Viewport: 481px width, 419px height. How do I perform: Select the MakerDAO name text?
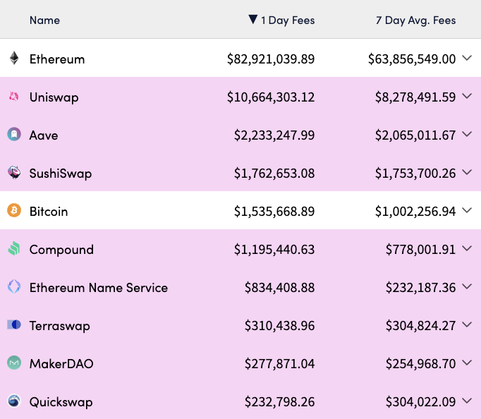(x=61, y=364)
